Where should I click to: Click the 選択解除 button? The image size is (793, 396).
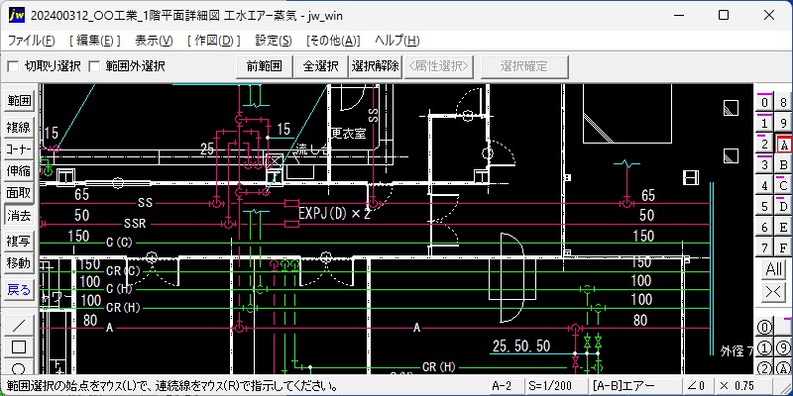pyautogui.click(x=376, y=66)
